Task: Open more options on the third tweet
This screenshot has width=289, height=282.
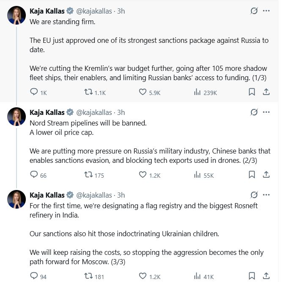Action: 266,195
